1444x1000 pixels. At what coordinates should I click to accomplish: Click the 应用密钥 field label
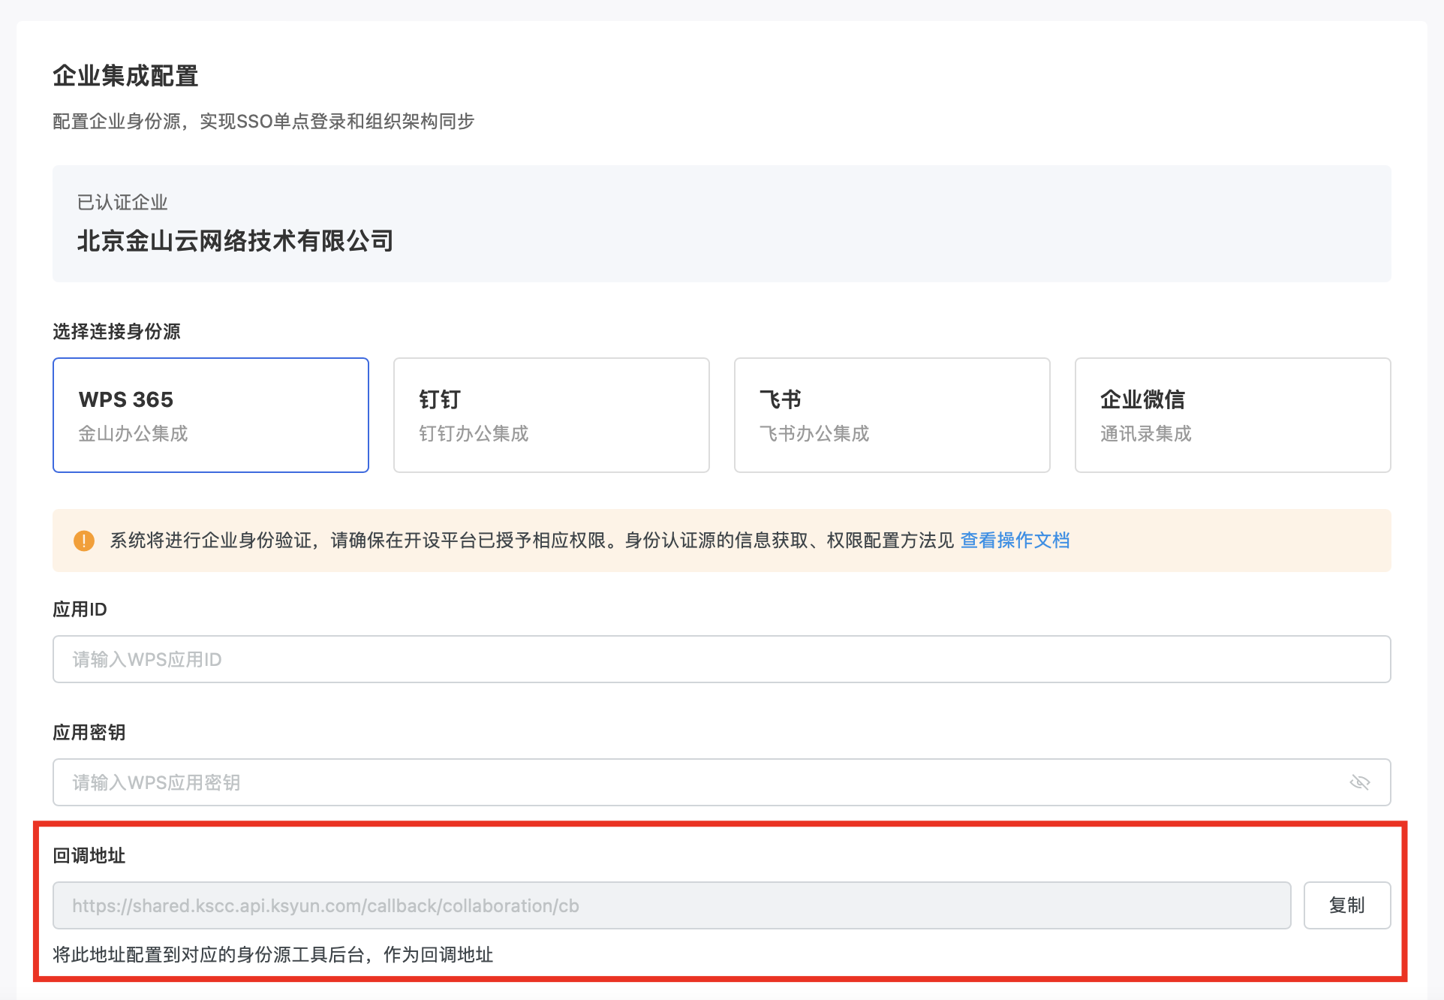click(x=89, y=732)
